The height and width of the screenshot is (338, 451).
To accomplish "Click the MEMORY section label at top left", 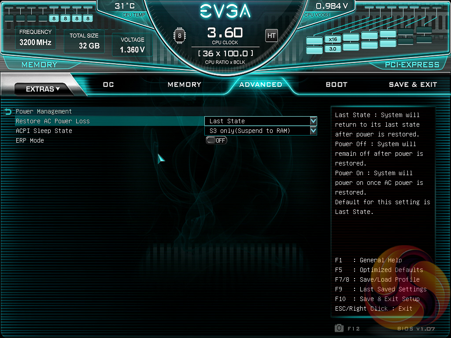I will tap(39, 65).
